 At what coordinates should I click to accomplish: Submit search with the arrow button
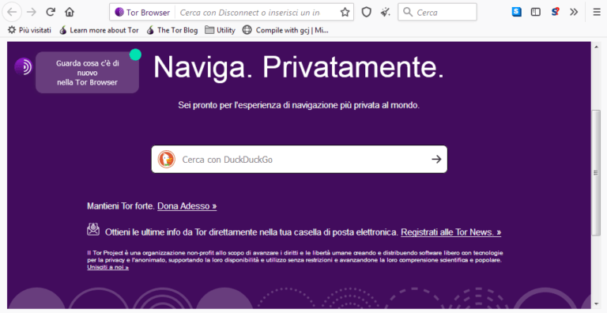point(436,159)
